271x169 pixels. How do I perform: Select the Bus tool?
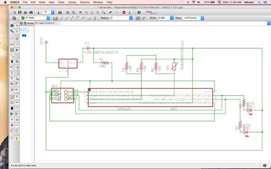[12, 114]
